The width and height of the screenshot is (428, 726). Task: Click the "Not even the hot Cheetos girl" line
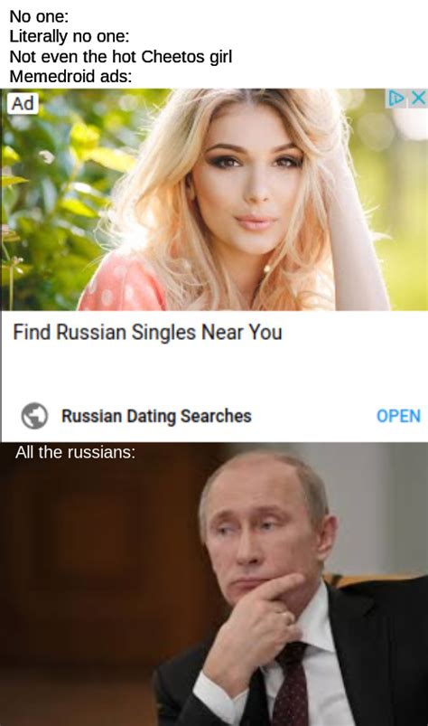point(121,56)
